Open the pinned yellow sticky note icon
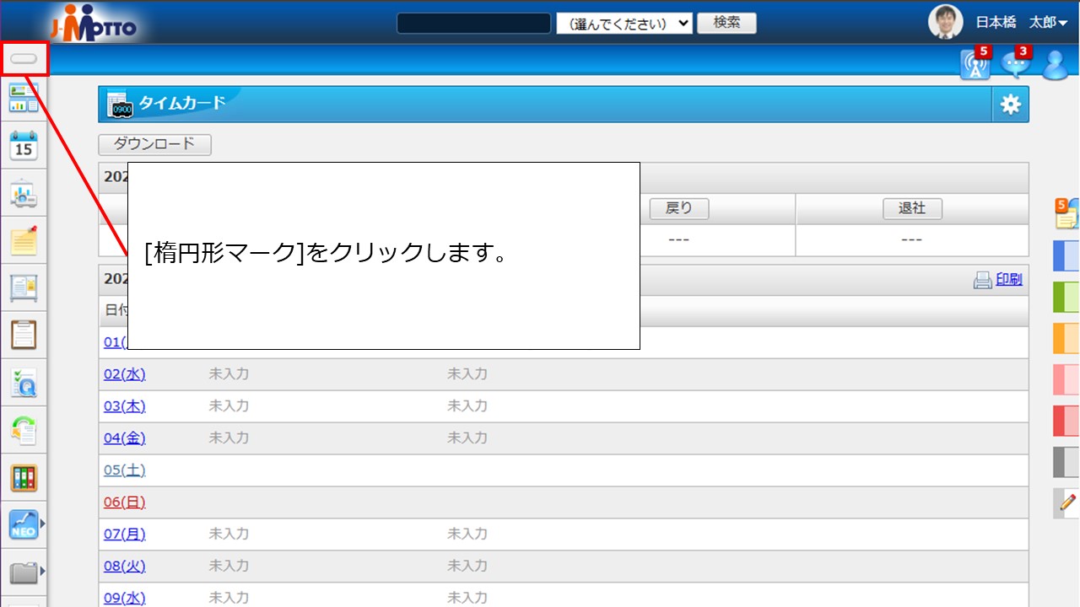Viewport: 1080px width, 607px height. coord(24,241)
